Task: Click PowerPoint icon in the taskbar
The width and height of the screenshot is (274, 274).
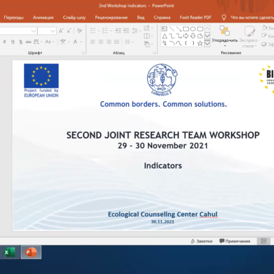Action: click(x=31, y=252)
